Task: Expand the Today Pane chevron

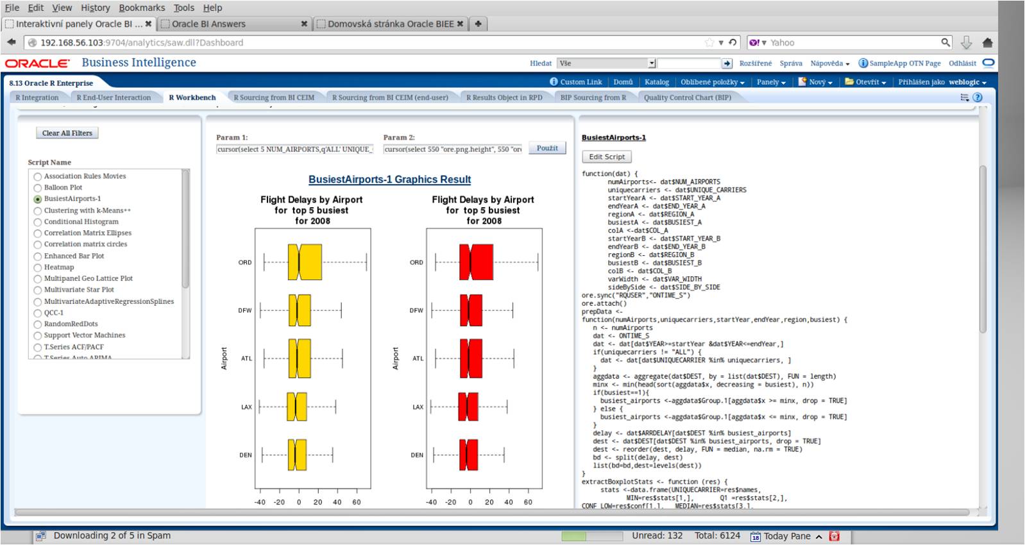Action: point(819,536)
